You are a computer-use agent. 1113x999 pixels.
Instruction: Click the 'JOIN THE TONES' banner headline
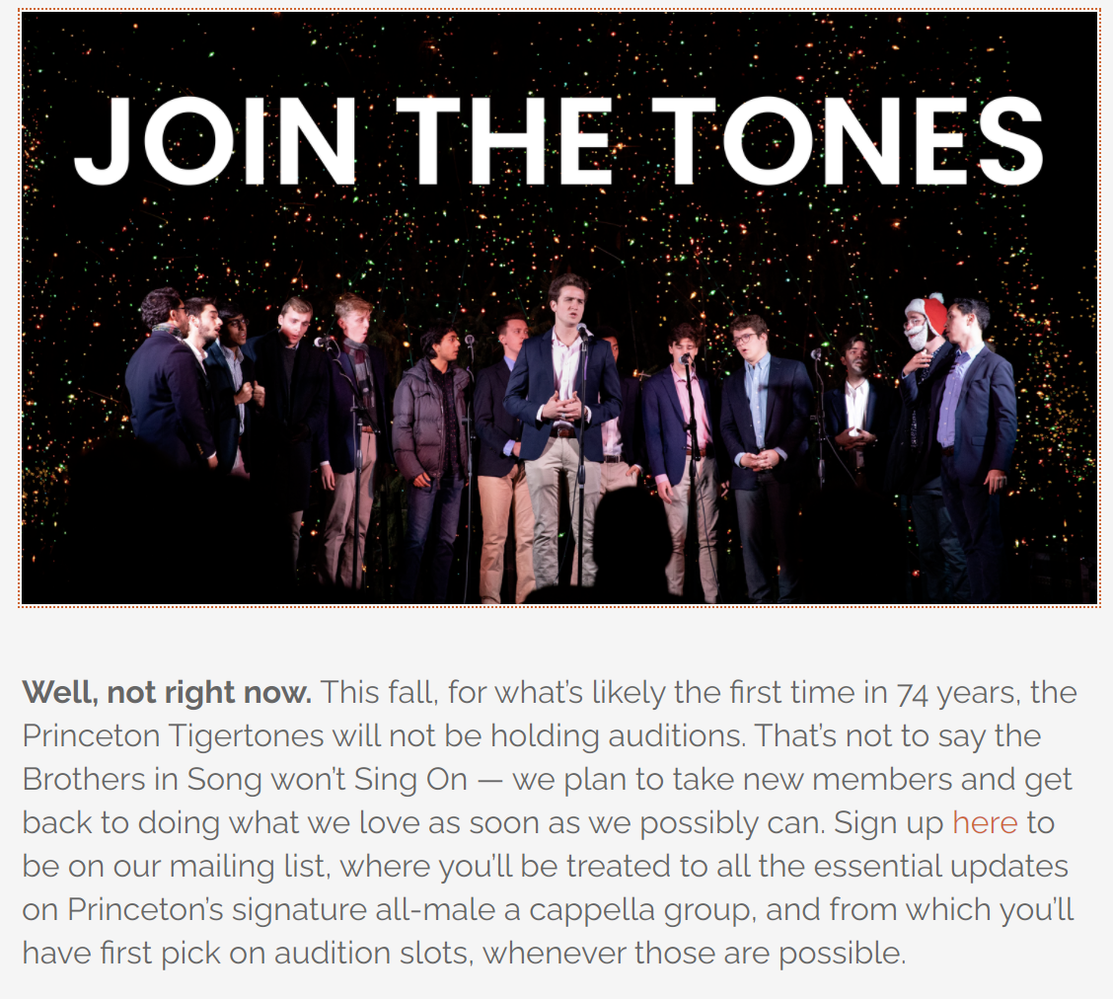pyautogui.click(x=557, y=141)
